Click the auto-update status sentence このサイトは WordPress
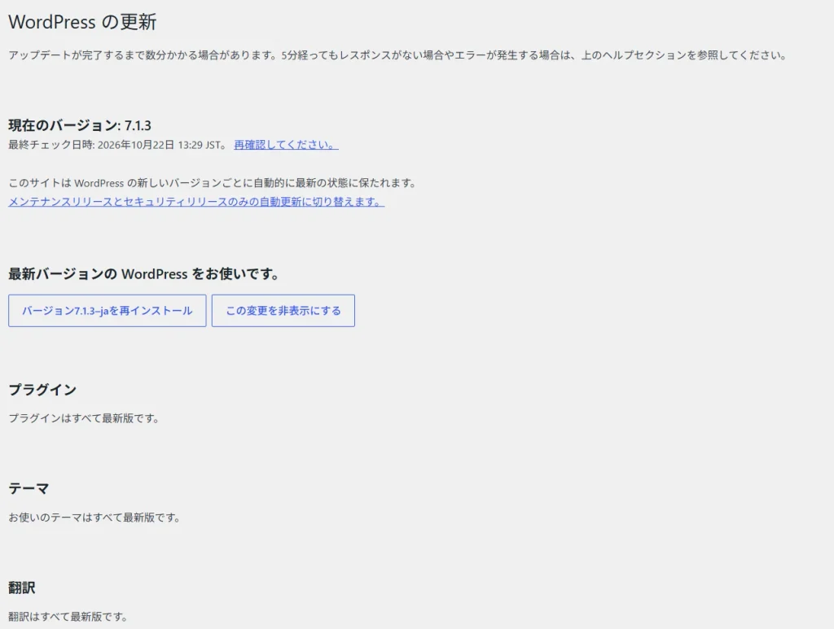 [213, 183]
